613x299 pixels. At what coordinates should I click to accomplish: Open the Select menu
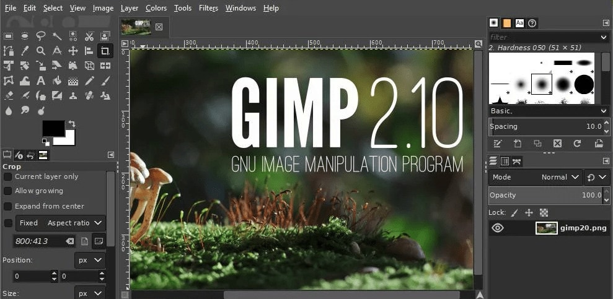(53, 8)
